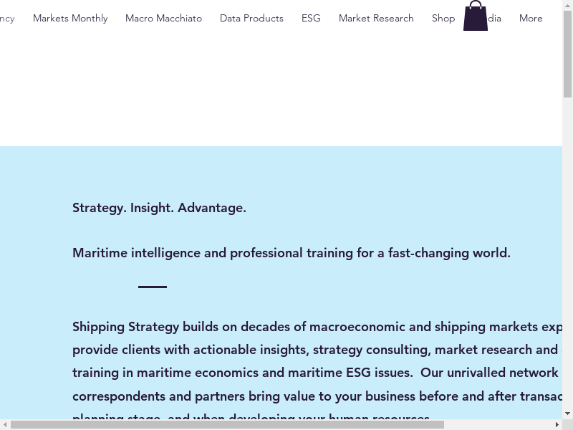Click the 'Maritime intelligence and professional training' tagline
The width and height of the screenshot is (573, 430).
292,253
